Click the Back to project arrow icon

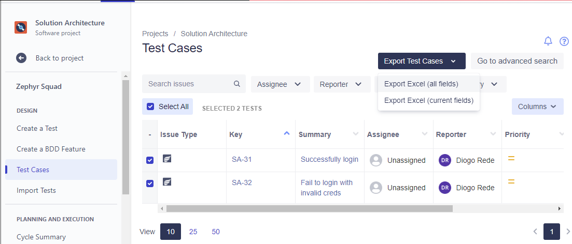point(21,58)
